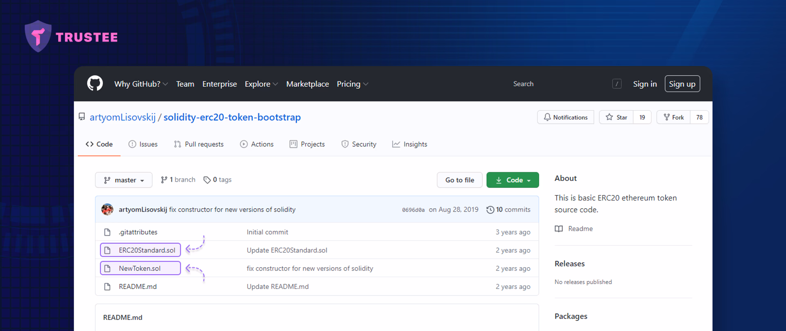Click the GitHub octocat logo
This screenshot has height=331, width=786.
[95, 83]
